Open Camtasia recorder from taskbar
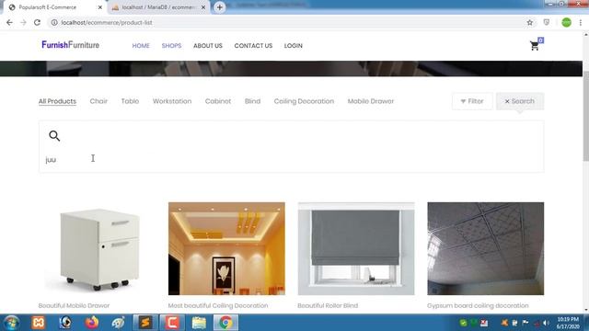 point(172,323)
